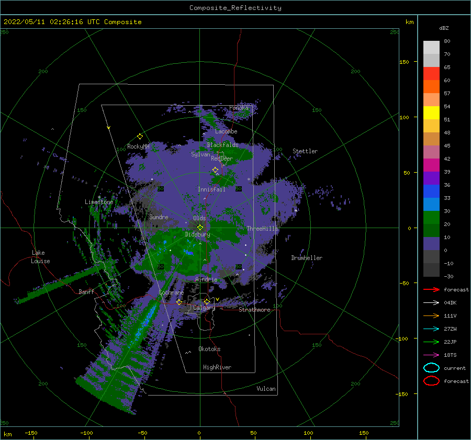The height and width of the screenshot is (440, 471).
Task: Click the Vulcan label
Action: [266, 389]
